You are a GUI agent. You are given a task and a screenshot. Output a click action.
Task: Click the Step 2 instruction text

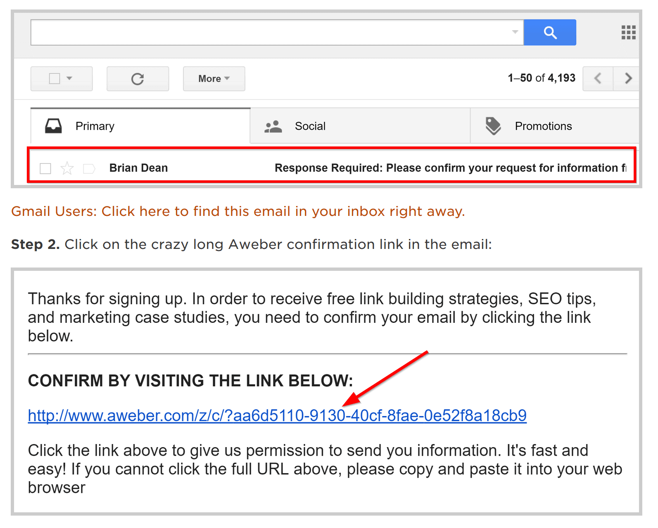pyautogui.click(x=252, y=244)
